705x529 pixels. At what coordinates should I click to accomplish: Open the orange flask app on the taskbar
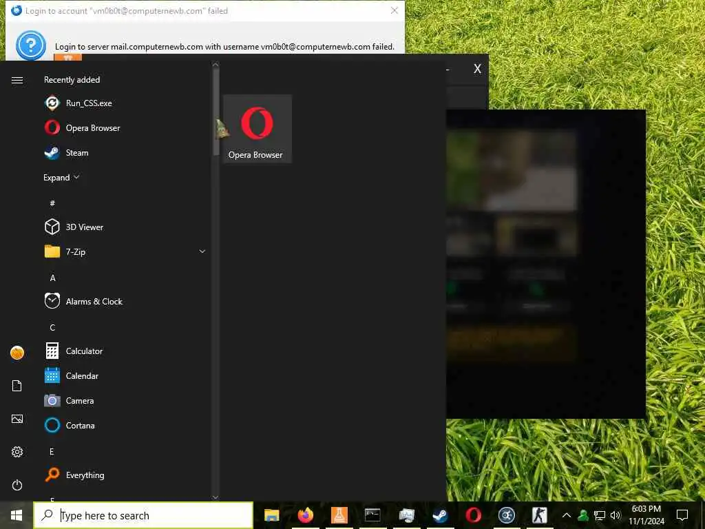[x=339, y=515]
